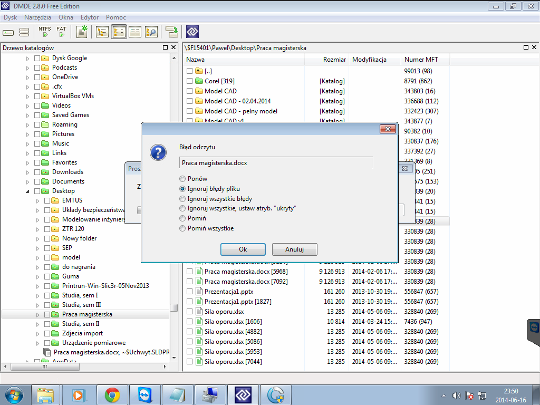The width and height of the screenshot is (540, 405).
Task: Expand the Downloads tree node
Action: pos(27,172)
